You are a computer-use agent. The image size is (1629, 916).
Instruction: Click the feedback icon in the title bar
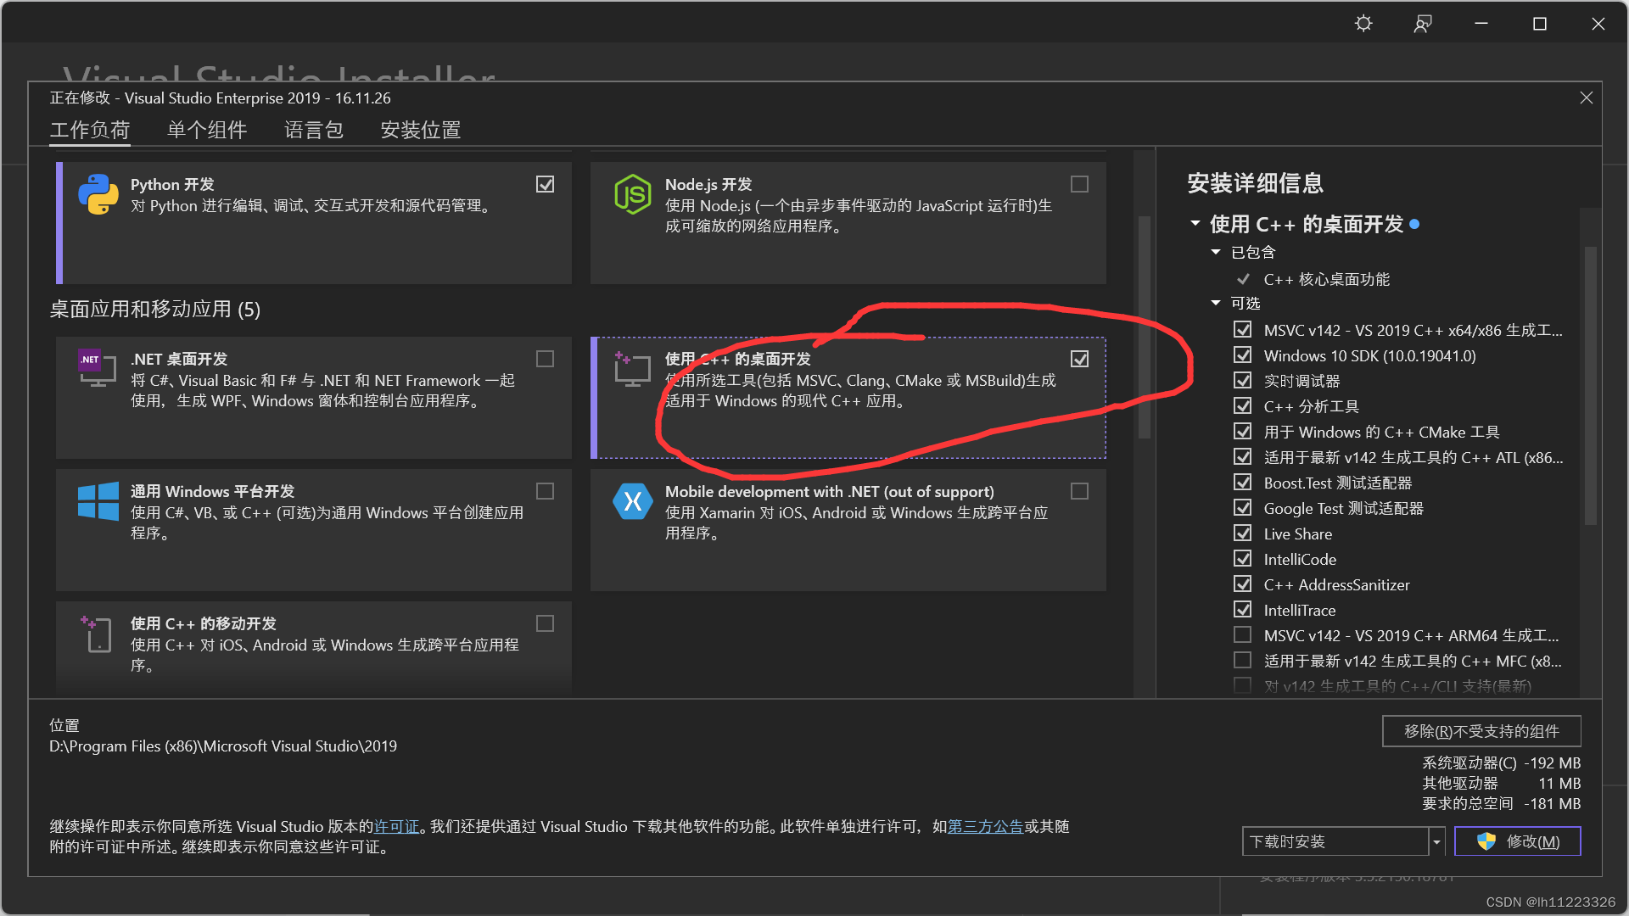pyautogui.click(x=1422, y=23)
